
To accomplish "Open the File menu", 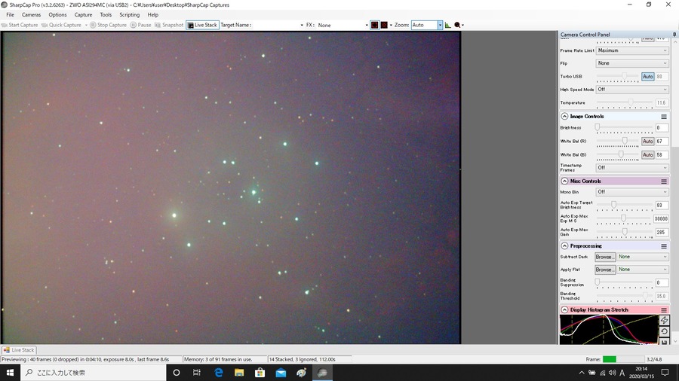I will [x=10, y=15].
